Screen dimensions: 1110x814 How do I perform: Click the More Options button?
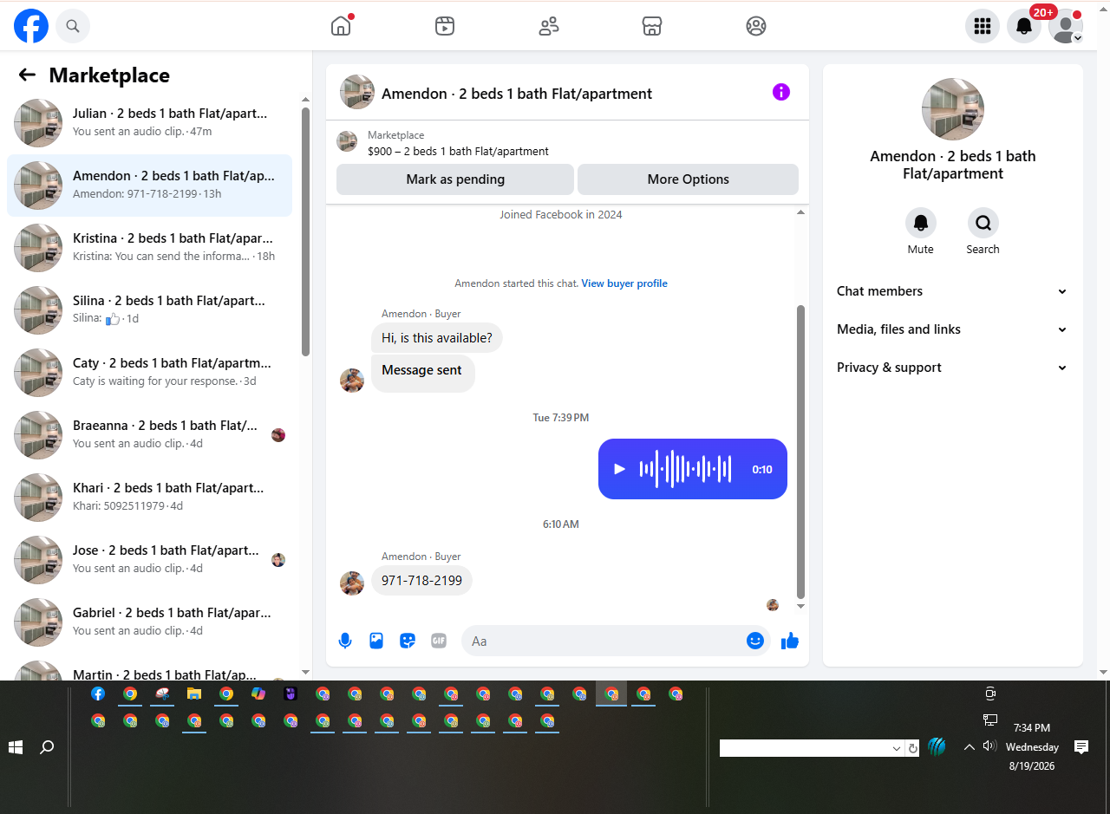point(688,179)
